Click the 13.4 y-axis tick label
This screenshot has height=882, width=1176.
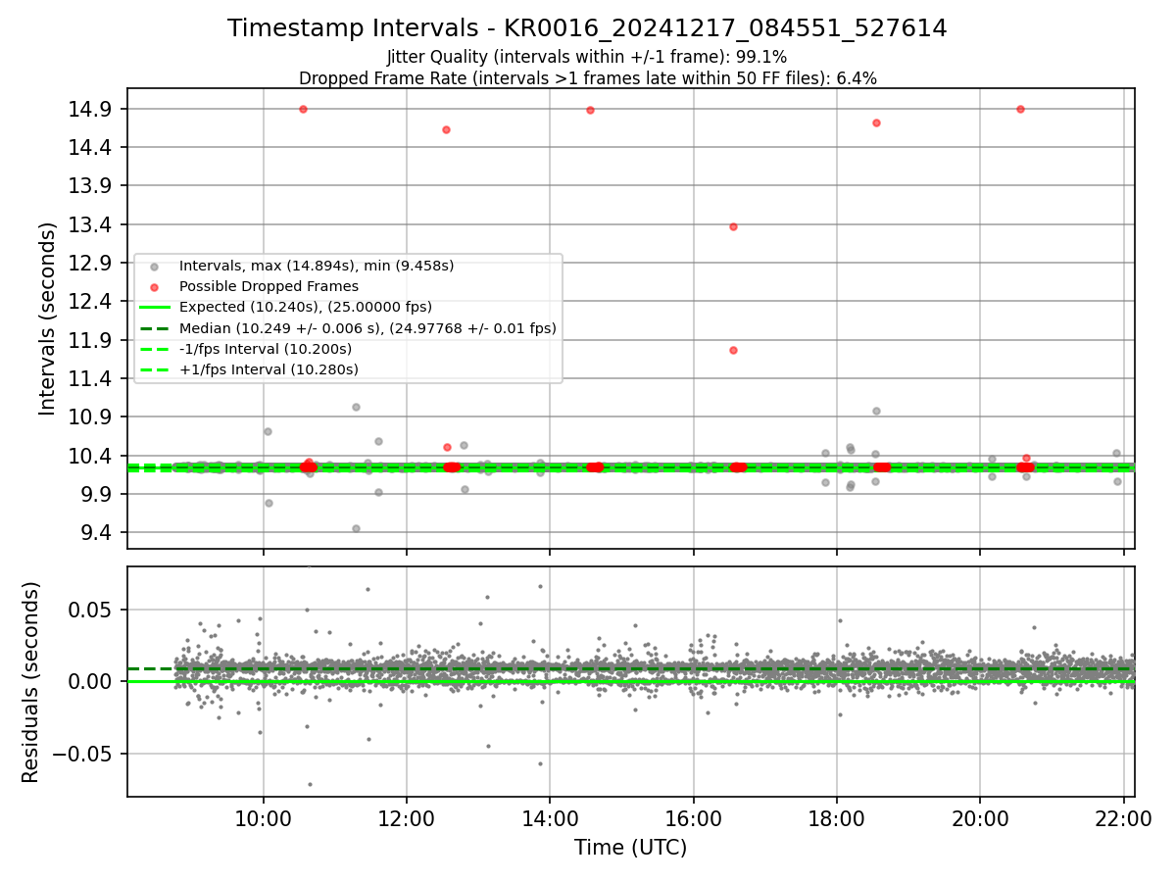91,224
